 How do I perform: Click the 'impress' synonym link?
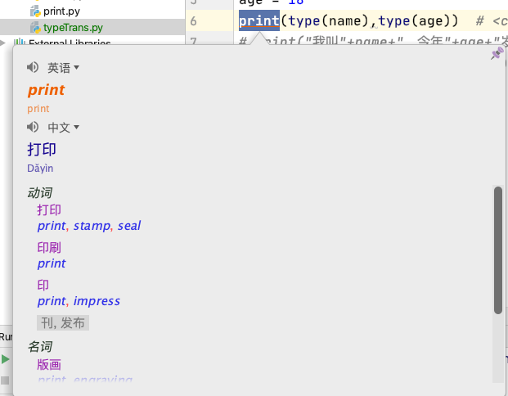tap(97, 301)
